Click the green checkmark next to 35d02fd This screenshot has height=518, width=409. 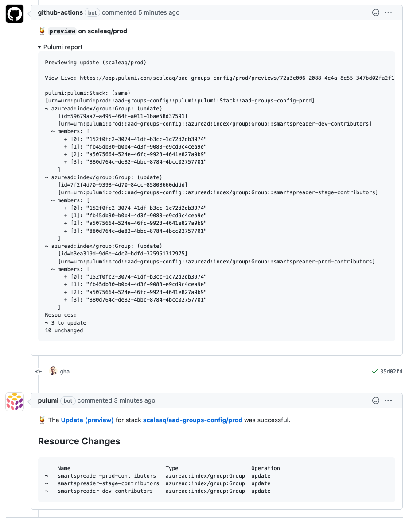[375, 371]
